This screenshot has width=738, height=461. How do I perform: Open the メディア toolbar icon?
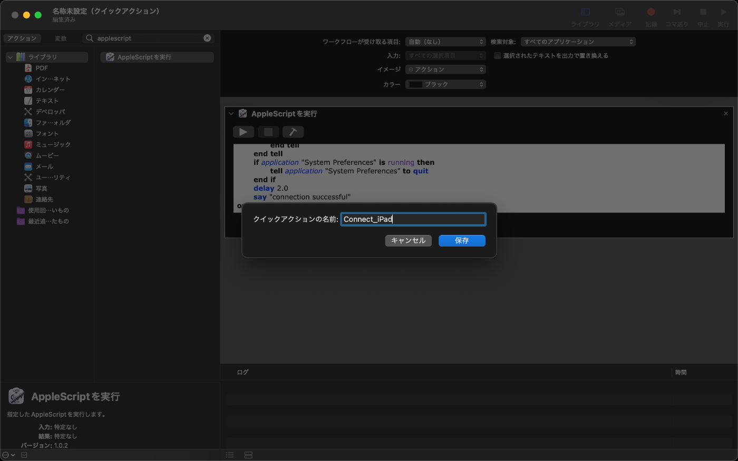tap(620, 12)
